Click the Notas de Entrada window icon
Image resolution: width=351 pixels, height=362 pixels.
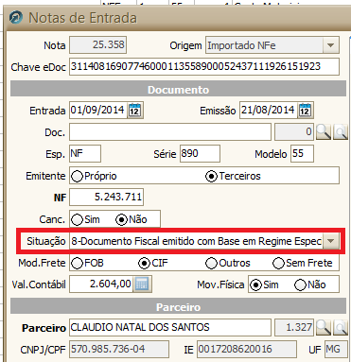(x=16, y=18)
